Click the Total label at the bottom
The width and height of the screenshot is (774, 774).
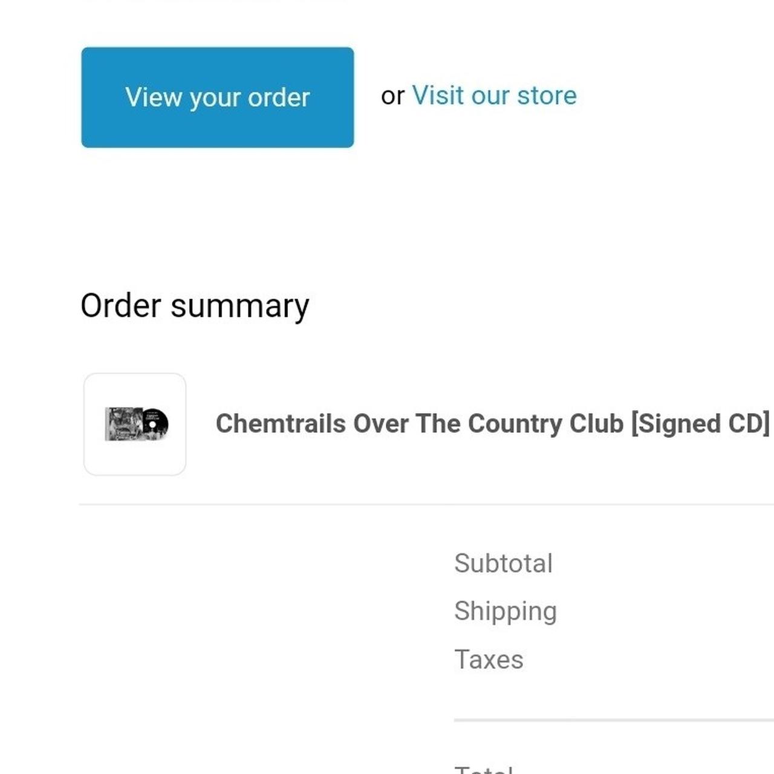(484, 769)
